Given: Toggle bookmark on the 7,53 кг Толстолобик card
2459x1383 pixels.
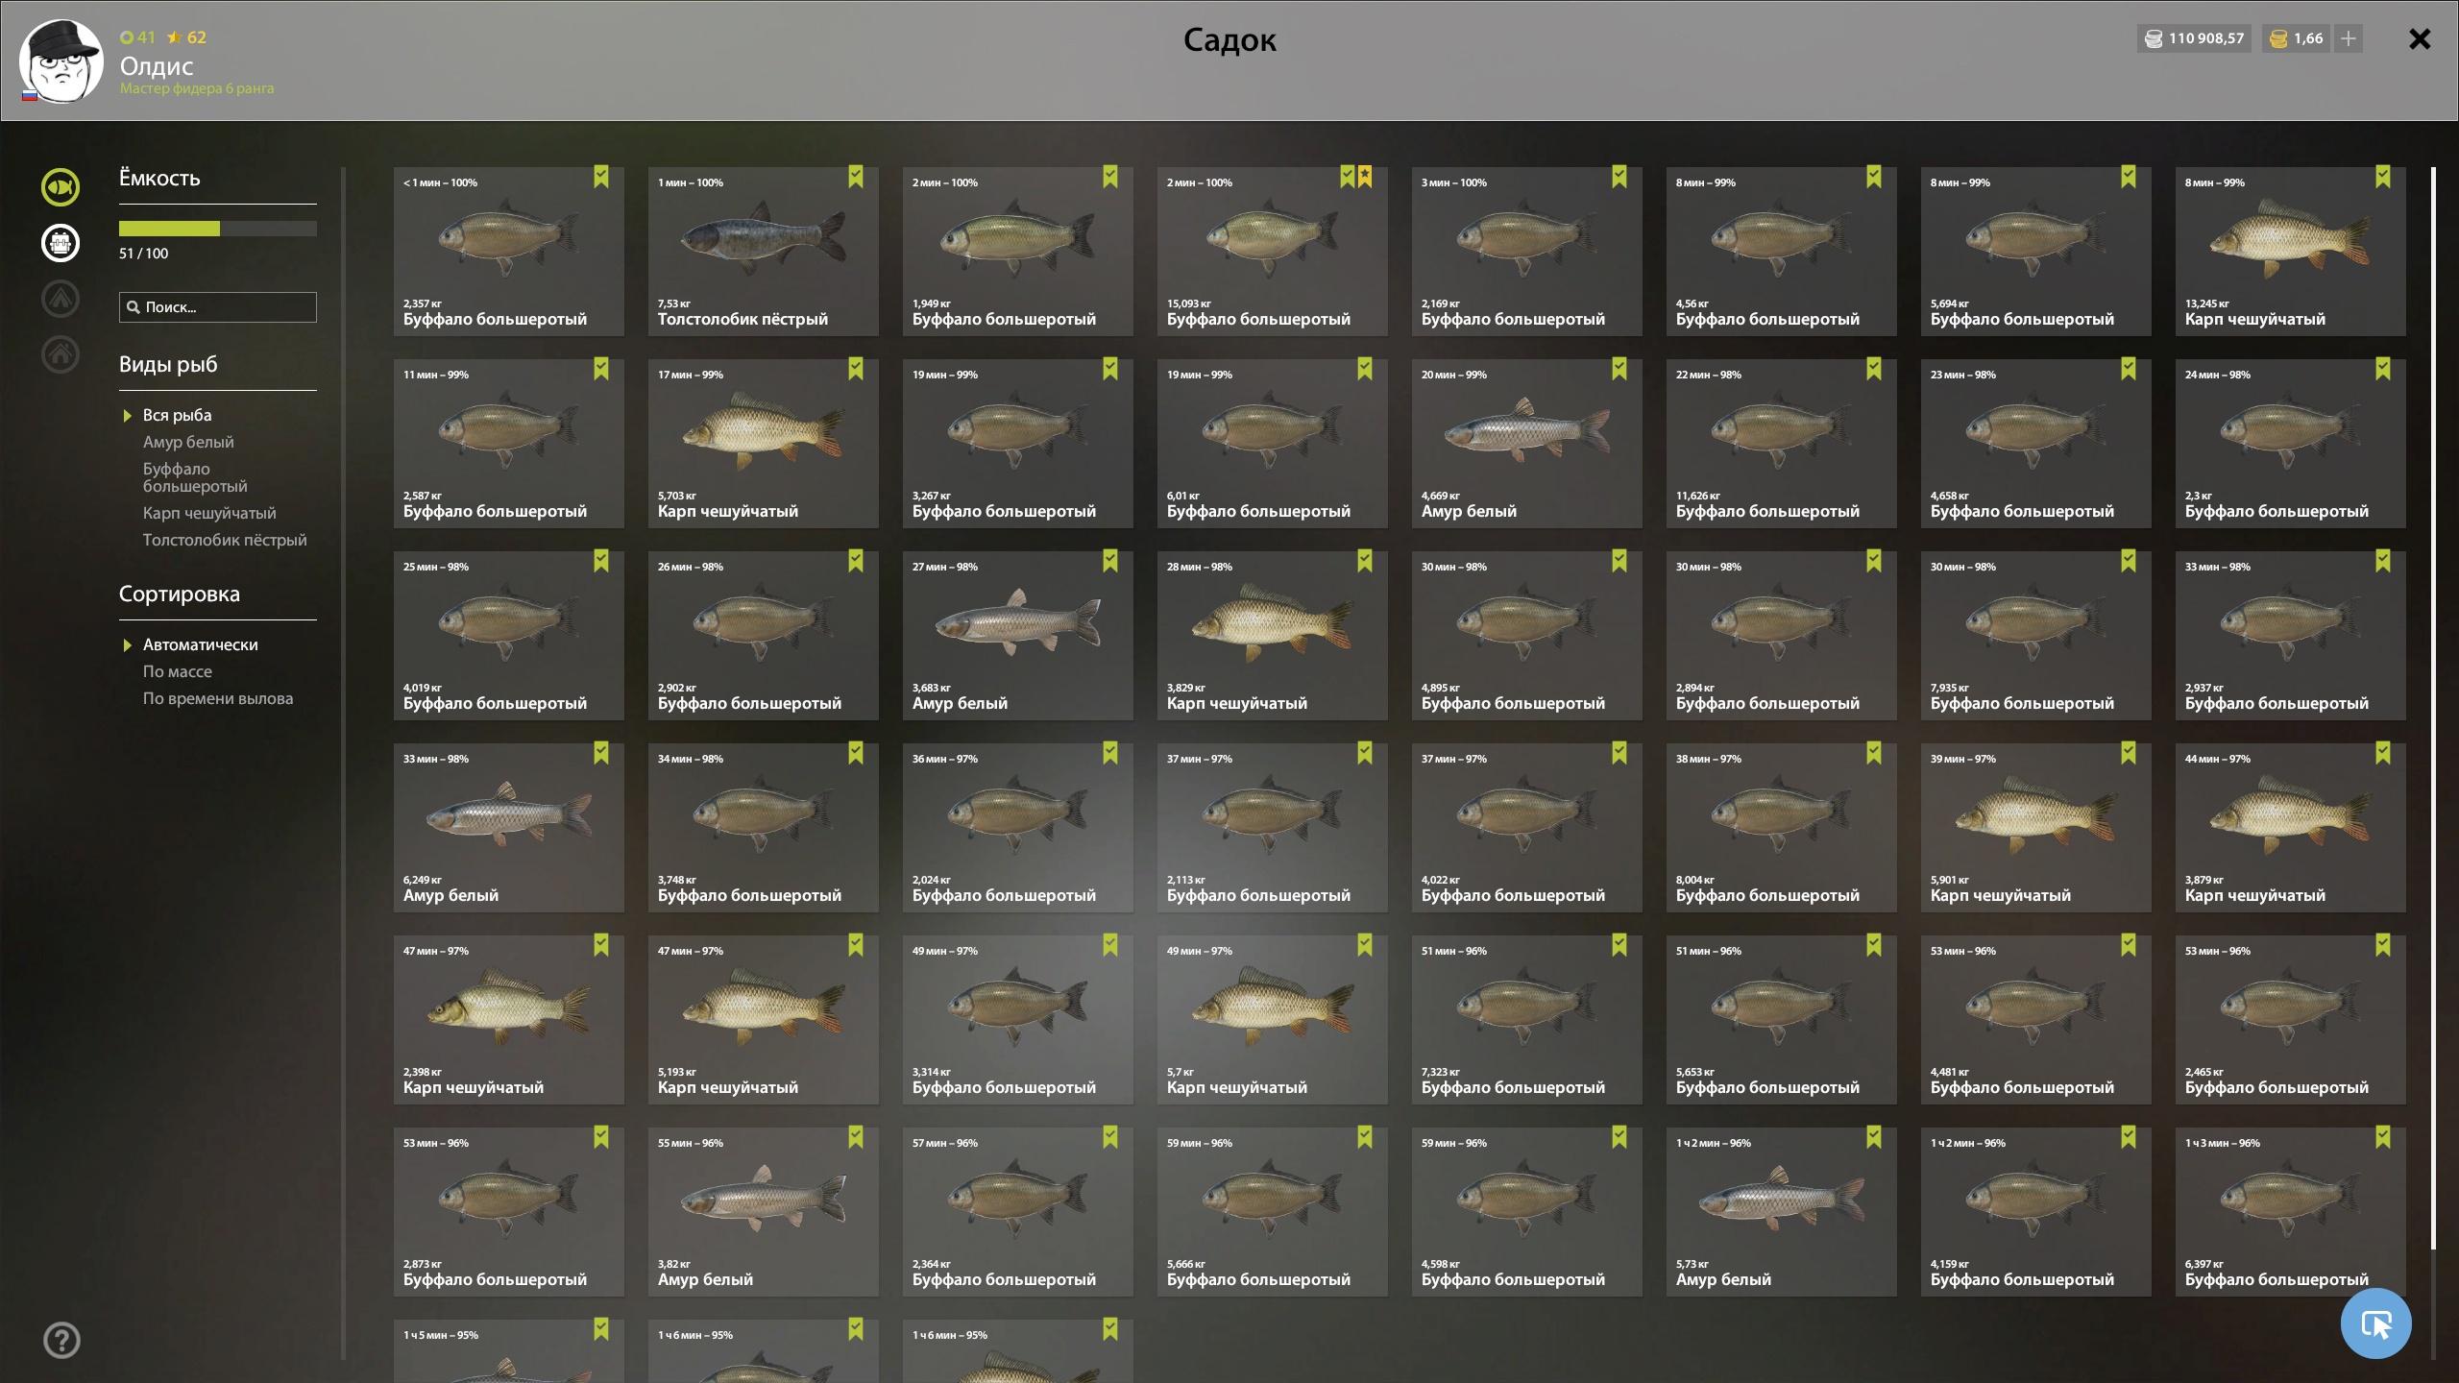Looking at the screenshot, I should [856, 177].
